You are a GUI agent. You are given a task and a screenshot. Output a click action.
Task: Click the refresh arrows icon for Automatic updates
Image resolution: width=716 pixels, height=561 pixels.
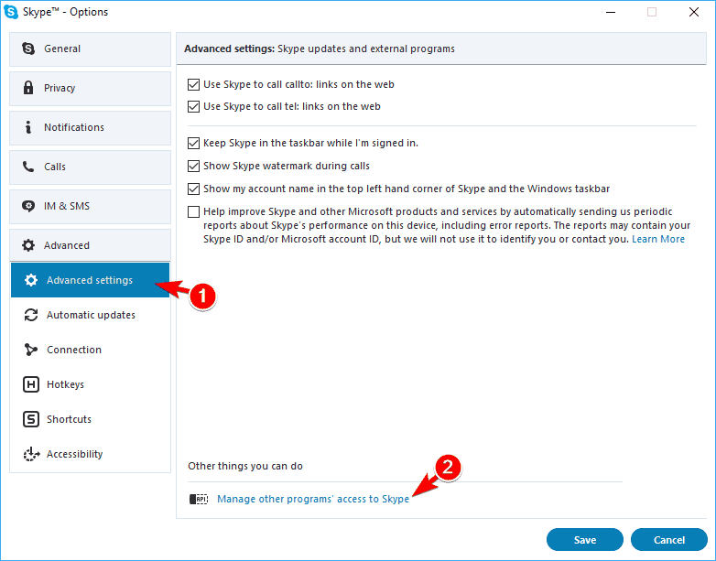(x=31, y=315)
